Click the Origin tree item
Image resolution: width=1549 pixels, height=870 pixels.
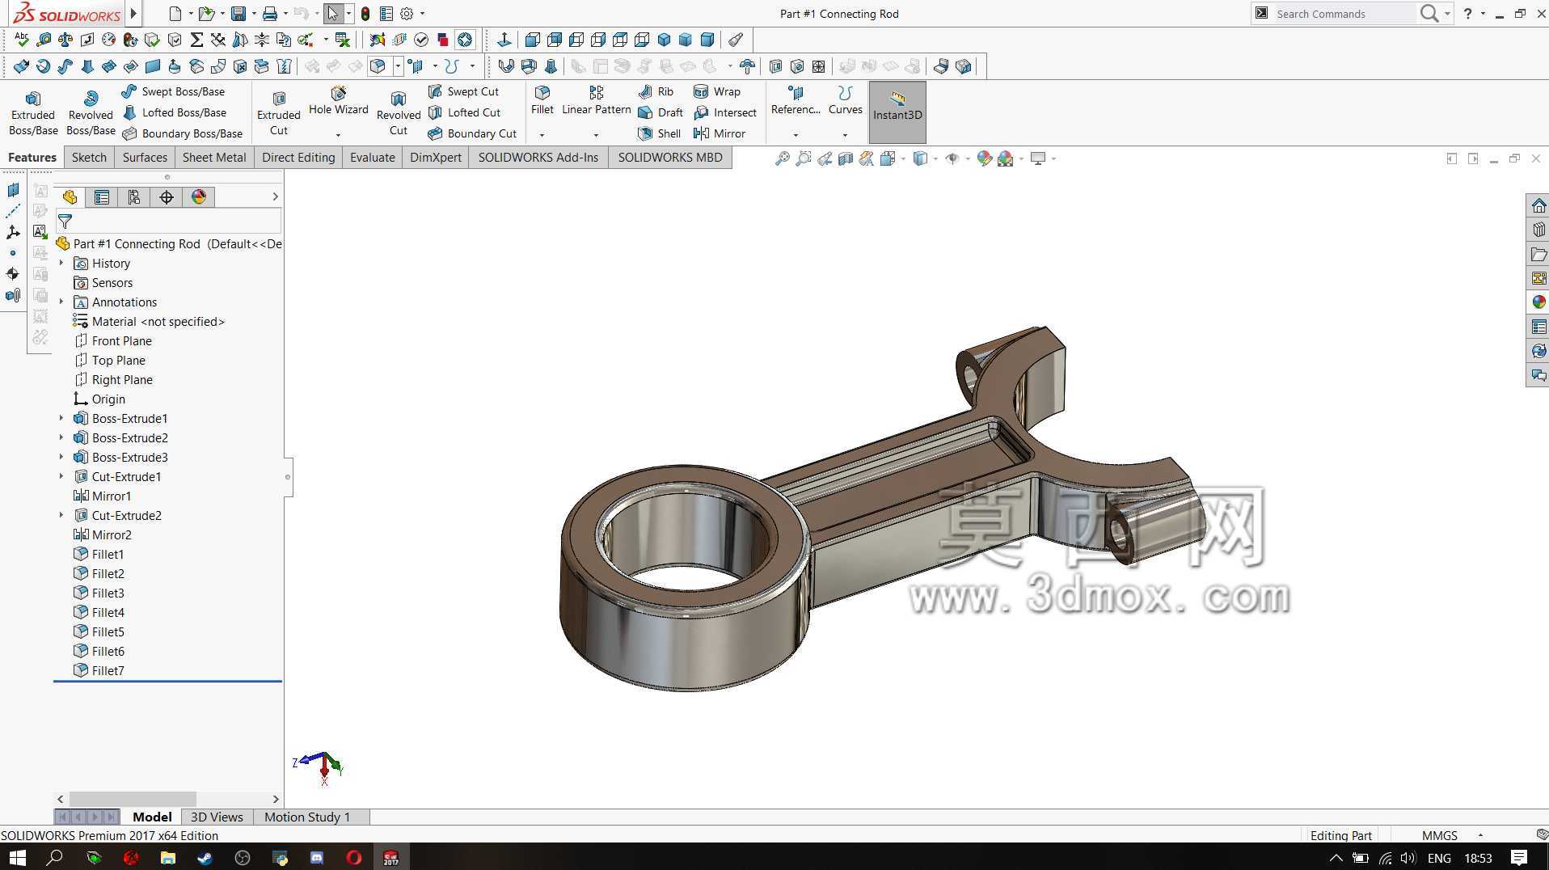tap(99, 399)
